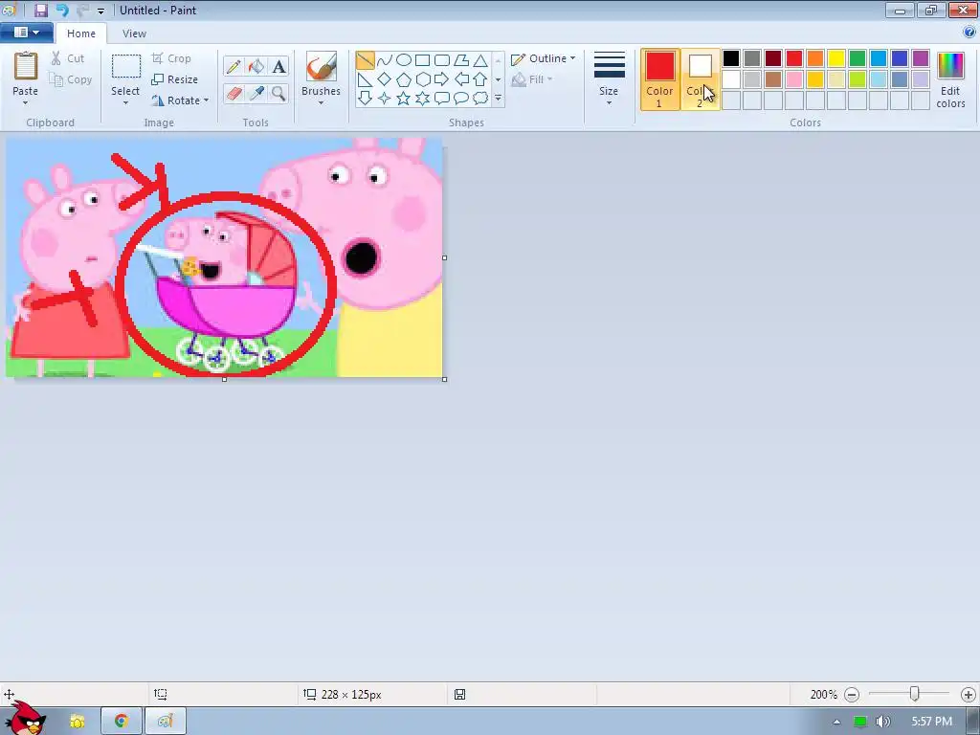The image size is (980, 735).
Task: Click the Peppa Pig canvas image
Action: 224,257
